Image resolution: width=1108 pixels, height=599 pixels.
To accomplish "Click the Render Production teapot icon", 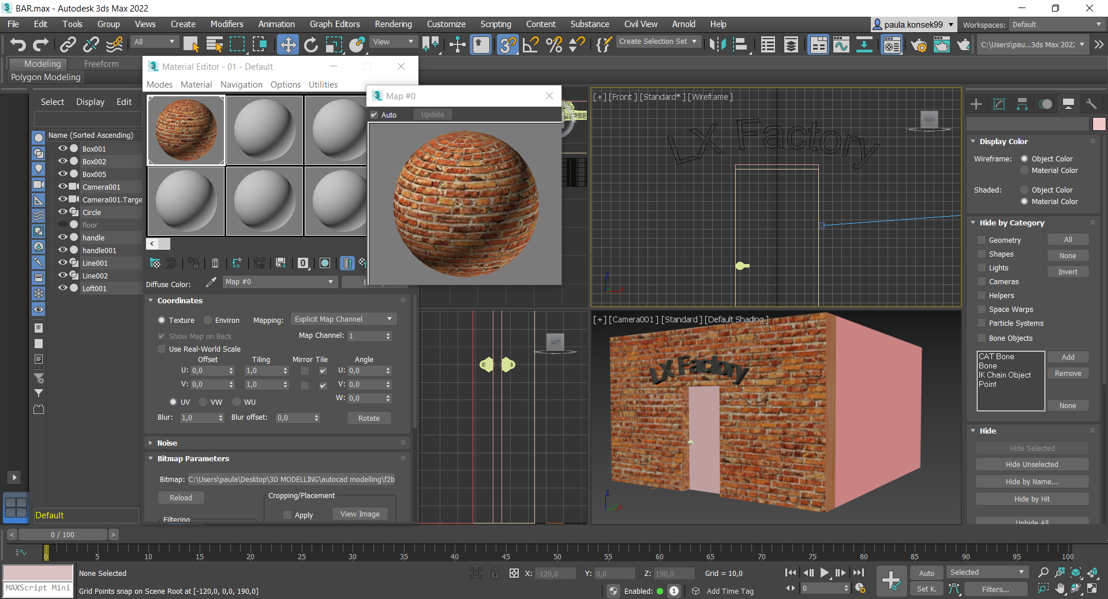I will 963,44.
